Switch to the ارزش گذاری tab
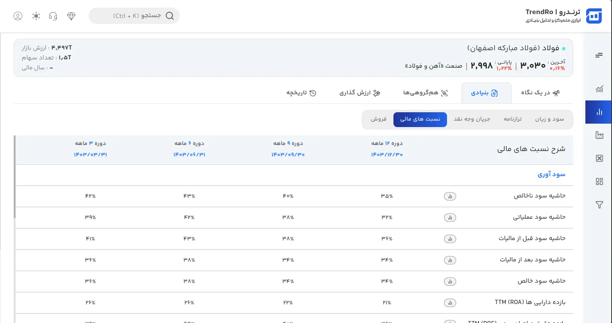This screenshot has height=323, width=612. (360, 93)
